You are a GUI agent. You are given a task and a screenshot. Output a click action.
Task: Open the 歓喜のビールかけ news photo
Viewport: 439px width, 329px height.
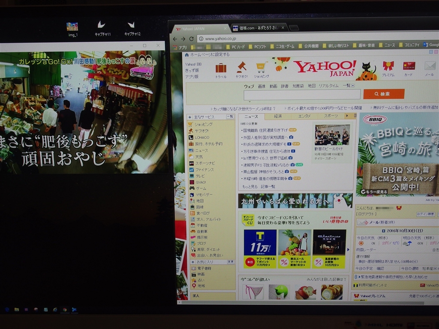point(332,135)
